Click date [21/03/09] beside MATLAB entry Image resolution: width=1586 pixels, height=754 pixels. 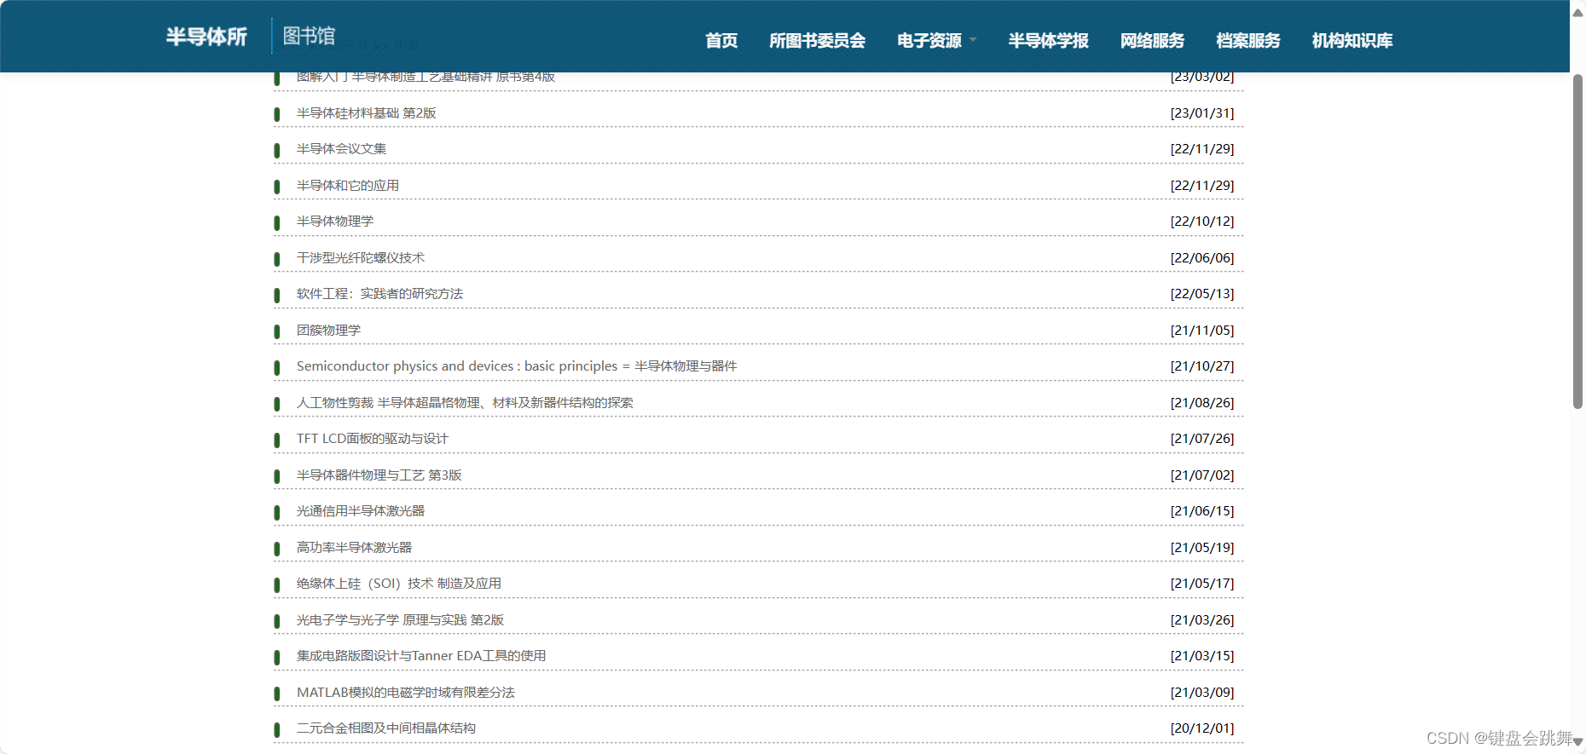click(x=1202, y=692)
